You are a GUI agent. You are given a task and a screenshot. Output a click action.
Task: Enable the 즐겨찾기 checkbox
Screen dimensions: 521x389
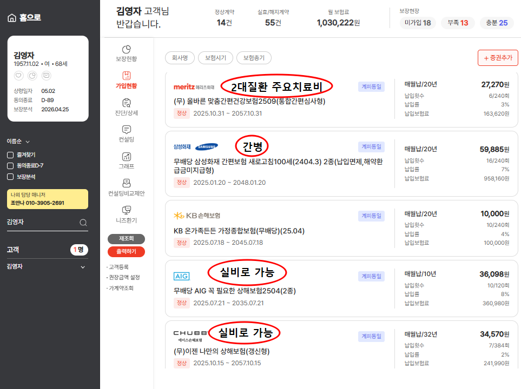(x=10, y=155)
